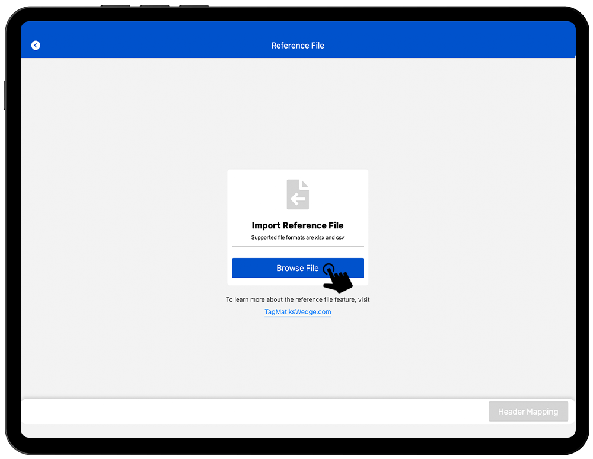
Task: Click the greyed-out Header Mapping button
Action: pos(528,412)
